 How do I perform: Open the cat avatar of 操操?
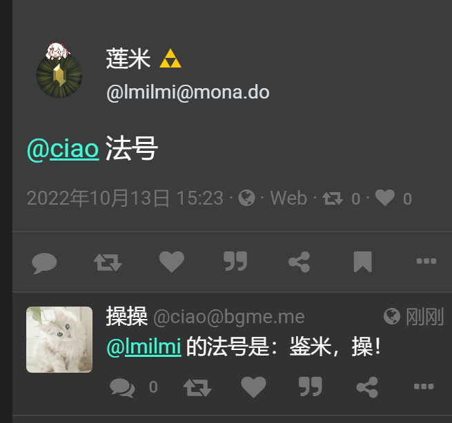pos(59,340)
